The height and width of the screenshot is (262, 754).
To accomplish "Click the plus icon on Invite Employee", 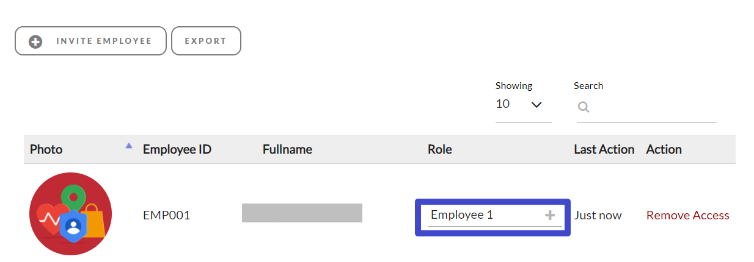I will click(36, 41).
